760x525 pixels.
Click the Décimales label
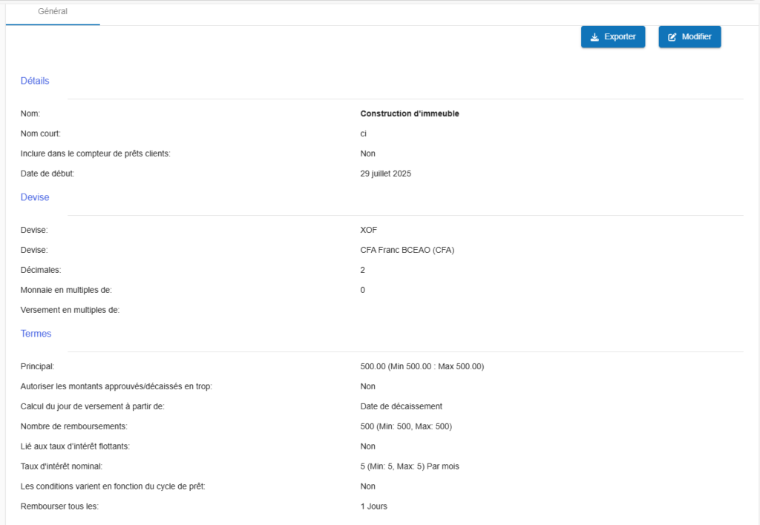click(x=41, y=270)
